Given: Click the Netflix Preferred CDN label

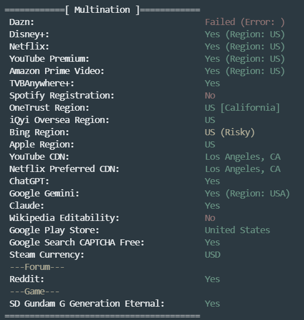Looking at the screenshot, I should [x=65, y=169].
